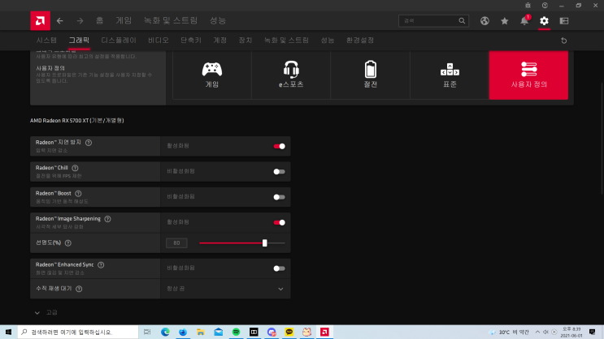Open Task View on the taskbar
This screenshot has width=604, height=339.
point(147,332)
